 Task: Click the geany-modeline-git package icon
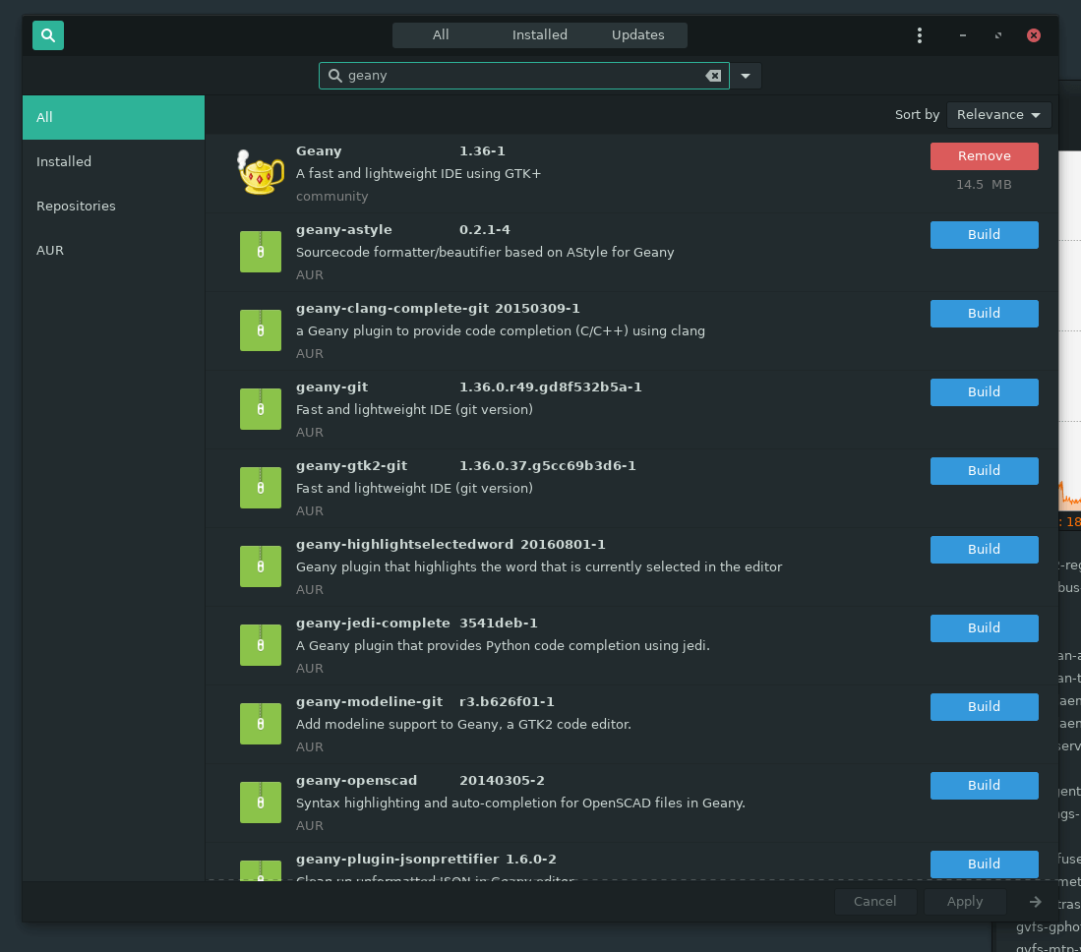(x=260, y=724)
